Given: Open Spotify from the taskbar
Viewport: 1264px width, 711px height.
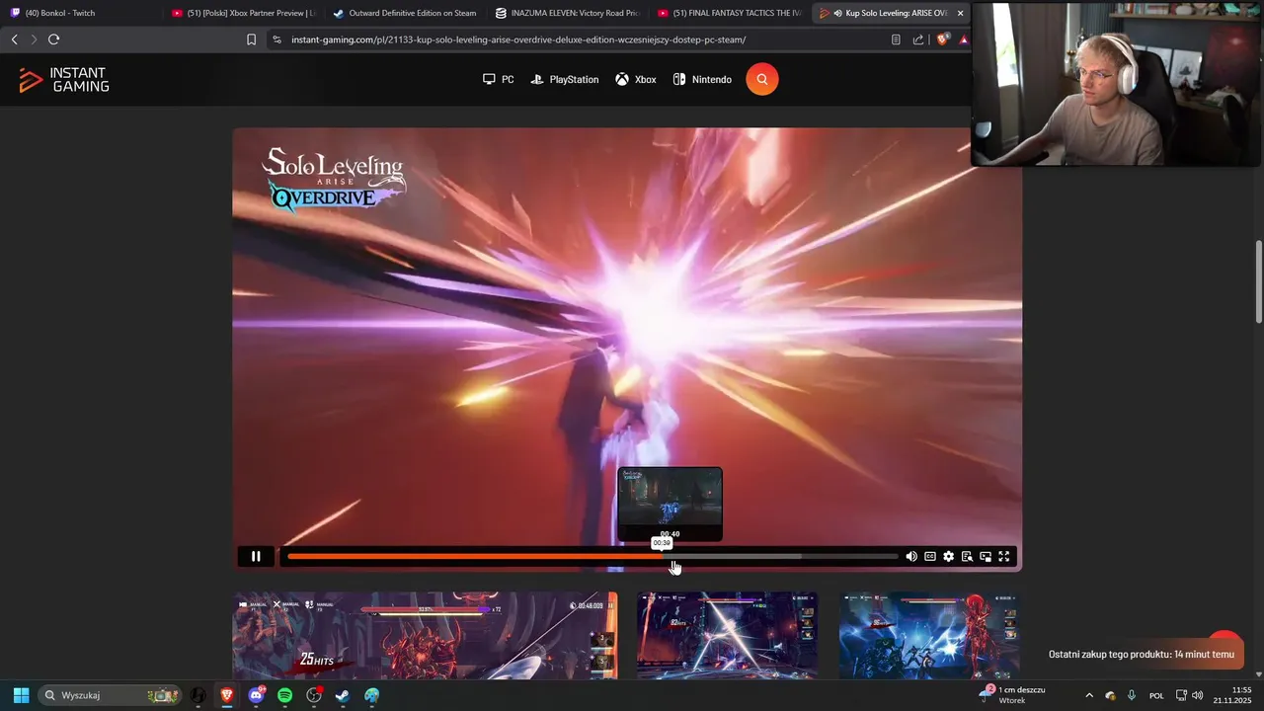Looking at the screenshot, I should (x=285, y=695).
